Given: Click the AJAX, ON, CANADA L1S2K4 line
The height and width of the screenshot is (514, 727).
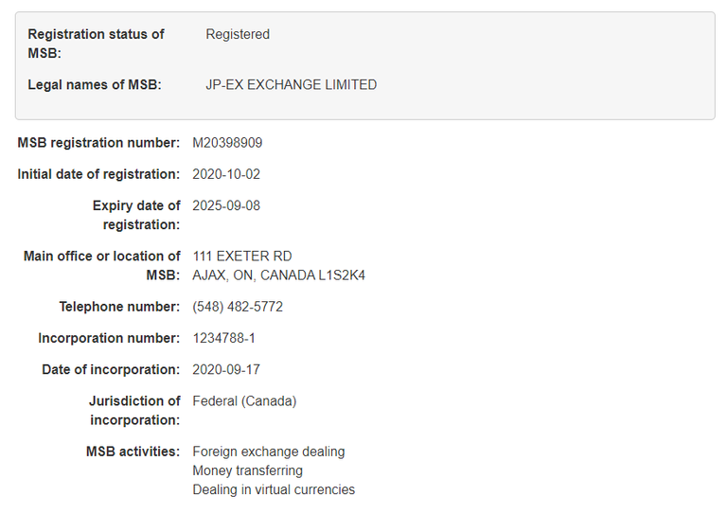Looking at the screenshot, I should (x=278, y=275).
